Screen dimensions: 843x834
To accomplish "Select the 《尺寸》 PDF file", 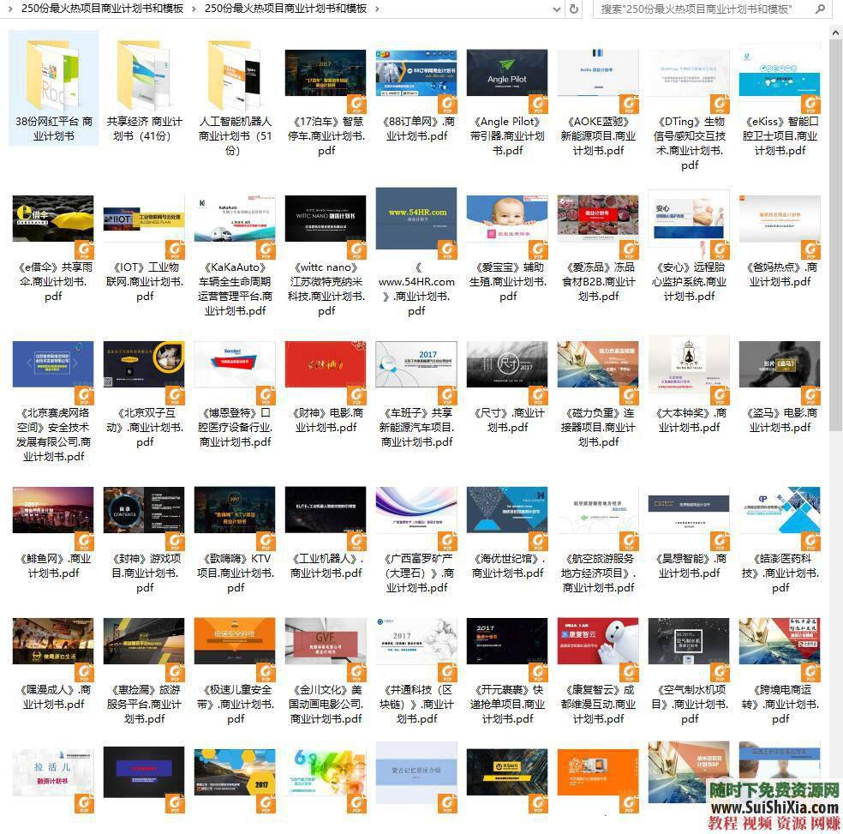I will (507, 387).
